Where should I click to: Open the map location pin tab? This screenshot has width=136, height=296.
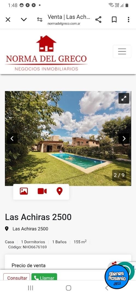coord(60,191)
